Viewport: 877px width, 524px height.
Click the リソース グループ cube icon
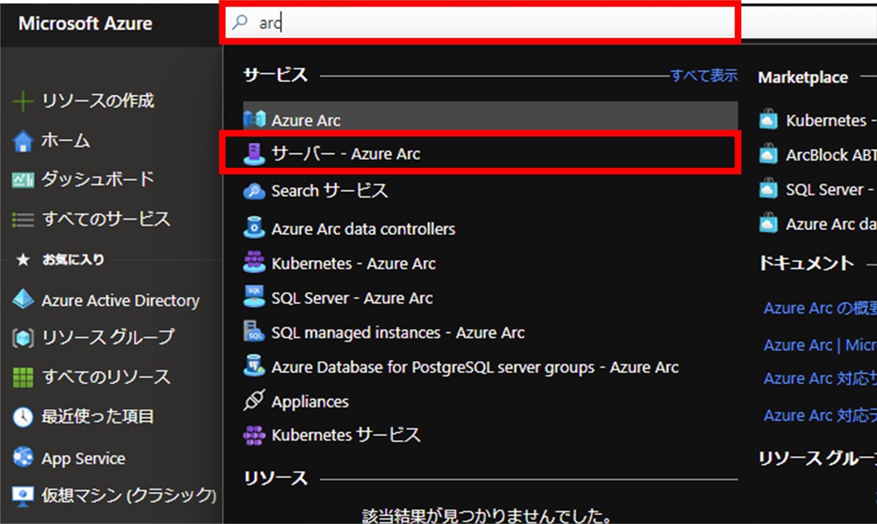tap(23, 338)
